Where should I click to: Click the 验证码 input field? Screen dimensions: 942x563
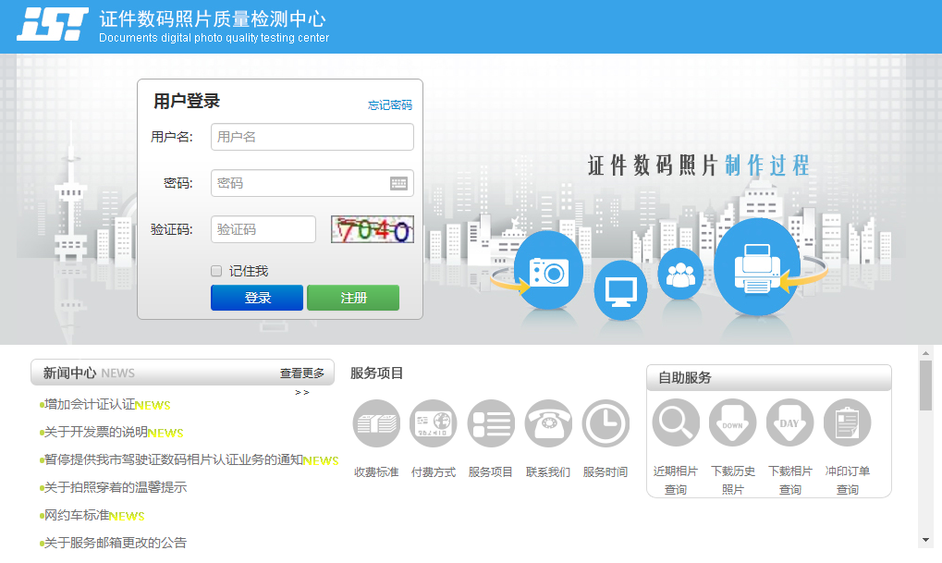tap(263, 229)
